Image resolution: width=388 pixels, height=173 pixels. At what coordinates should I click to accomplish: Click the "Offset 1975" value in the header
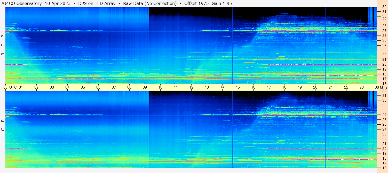click(196, 4)
